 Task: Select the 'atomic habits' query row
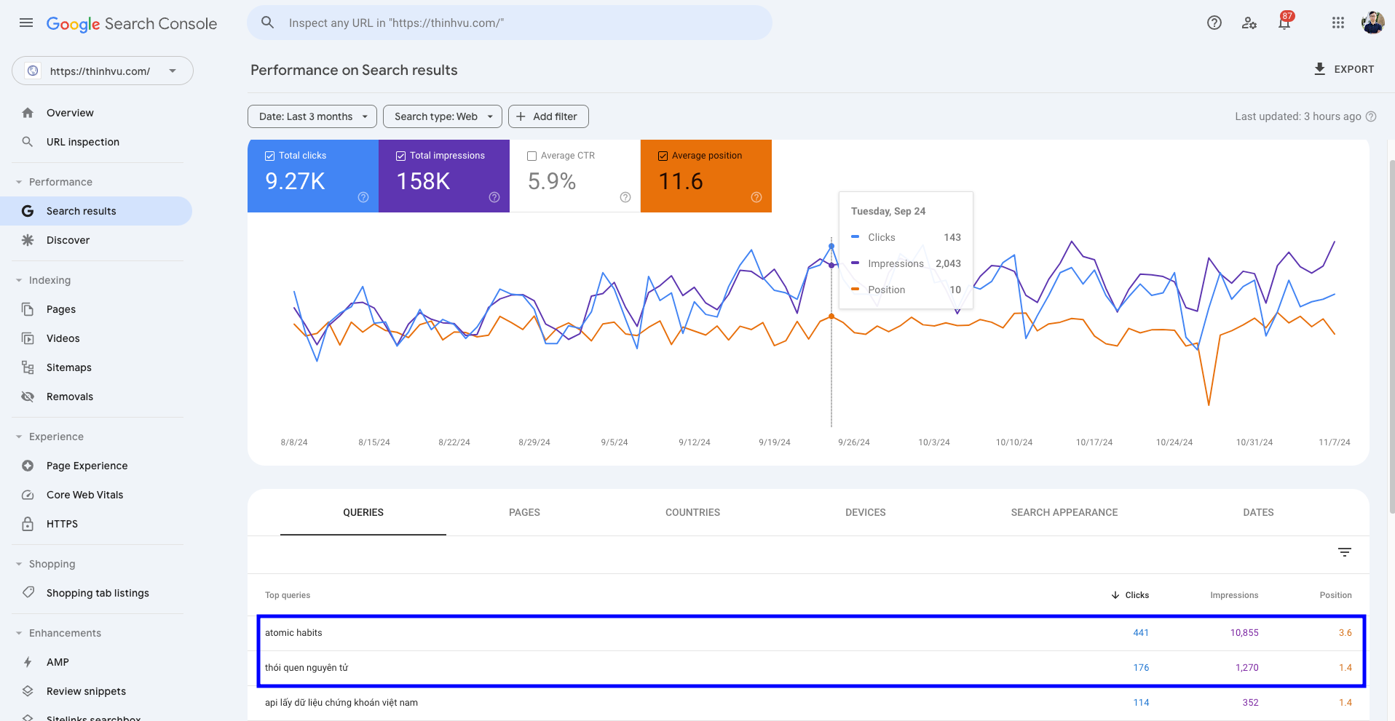[808, 633]
